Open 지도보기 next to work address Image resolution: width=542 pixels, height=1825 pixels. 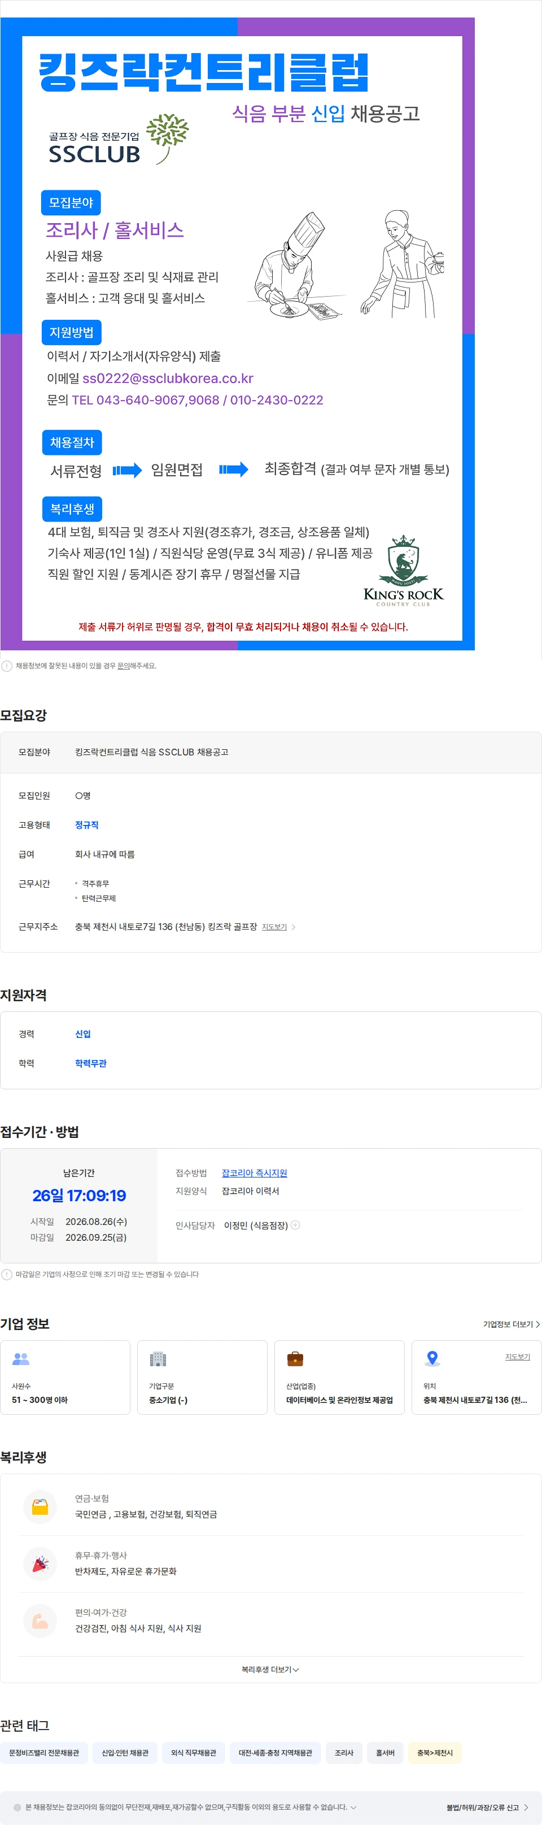tap(274, 927)
